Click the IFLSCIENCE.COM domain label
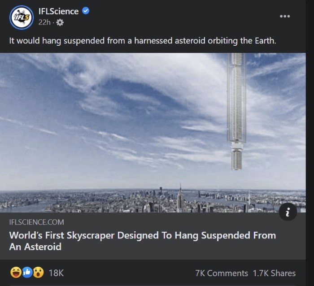314x286 pixels. point(37,222)
